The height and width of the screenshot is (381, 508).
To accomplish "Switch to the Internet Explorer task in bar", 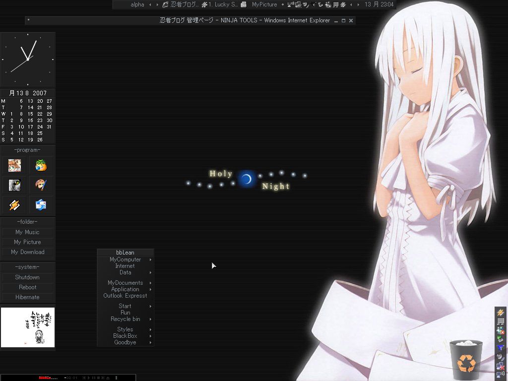I will click(x=181, y=4).
